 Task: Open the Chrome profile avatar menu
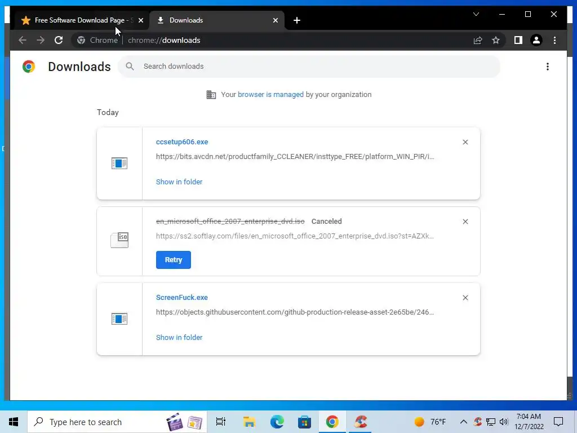536,40
